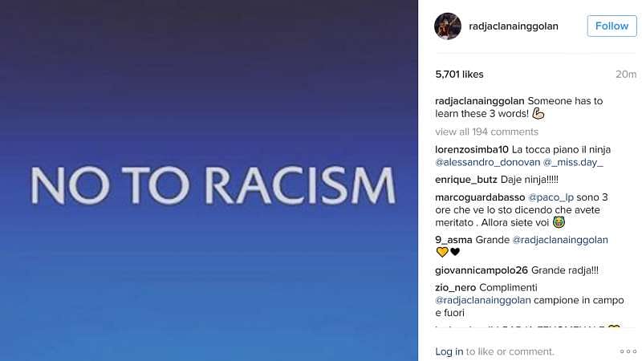Click the @paco_lp mention link
Viewport: 642px width, 361px height.
[x=551, y=197]
